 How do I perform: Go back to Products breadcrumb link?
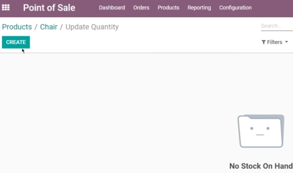point(17,27)
